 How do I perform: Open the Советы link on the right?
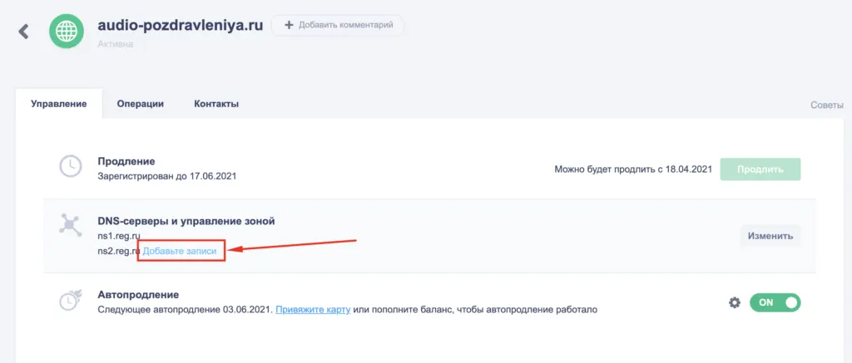click(827, 105)
